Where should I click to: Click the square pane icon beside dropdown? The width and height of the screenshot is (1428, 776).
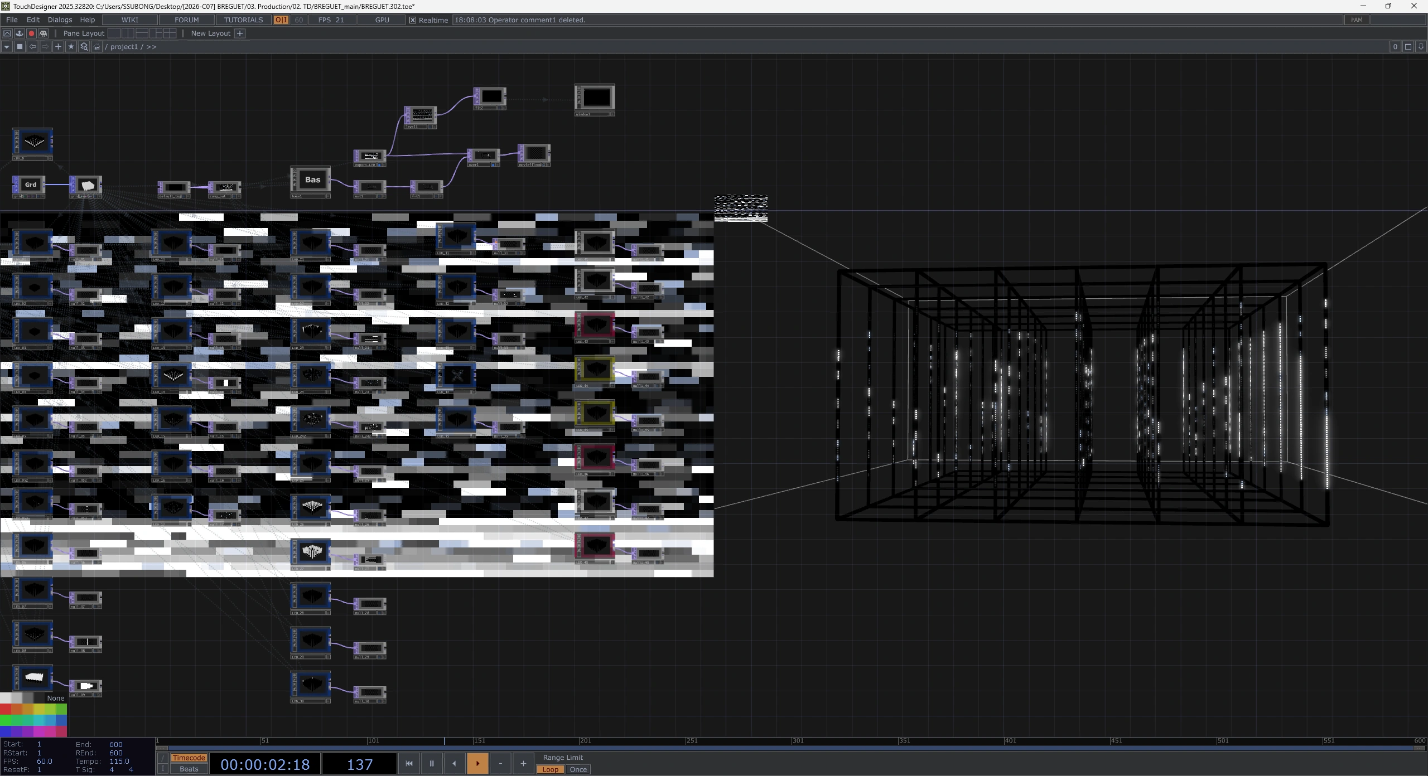tap(20, 47)
